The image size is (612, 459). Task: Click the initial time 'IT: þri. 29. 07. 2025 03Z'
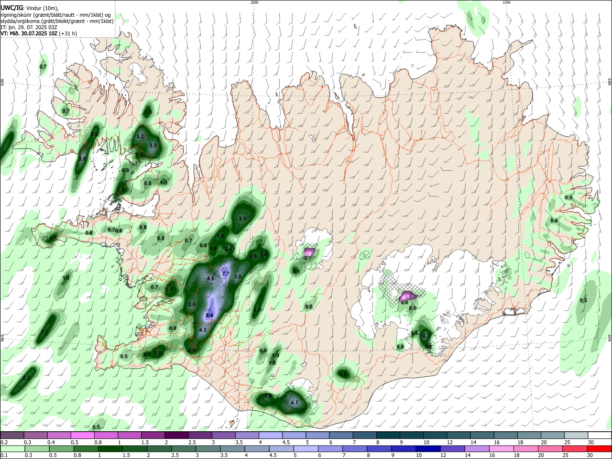tap(29, 27)
